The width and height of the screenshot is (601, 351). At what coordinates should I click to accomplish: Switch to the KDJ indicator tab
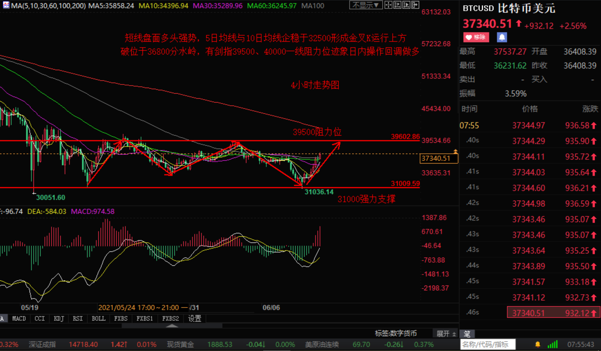click(x=59, y=319)
